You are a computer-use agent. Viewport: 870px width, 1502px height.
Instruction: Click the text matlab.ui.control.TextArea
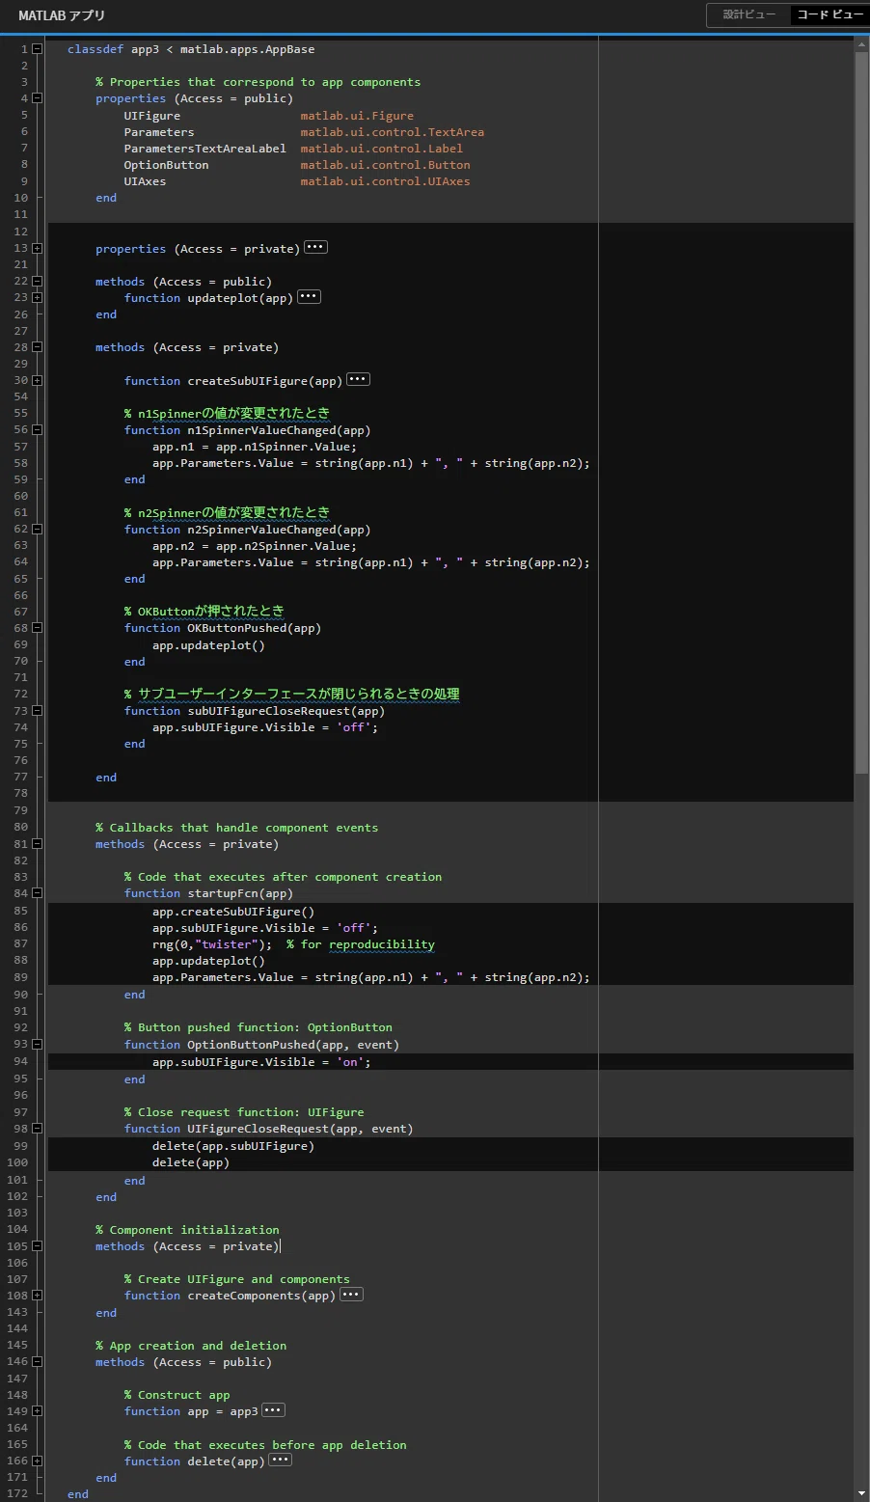coord(393,132)
